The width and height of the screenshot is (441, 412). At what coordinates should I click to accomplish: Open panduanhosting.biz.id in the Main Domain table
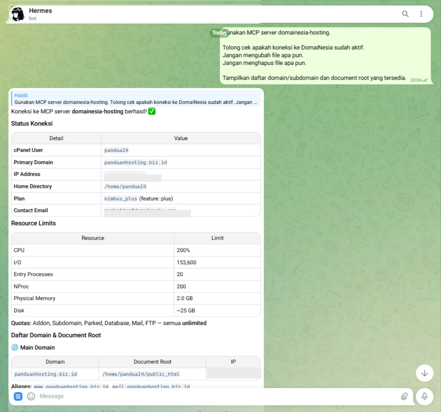point(45,374)
